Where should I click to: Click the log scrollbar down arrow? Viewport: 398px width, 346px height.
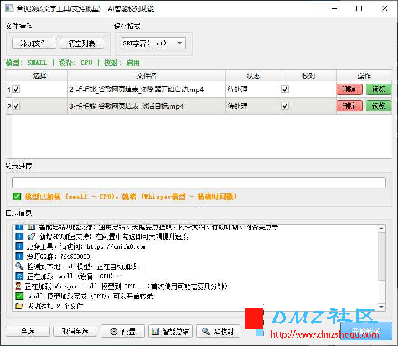(x=381, y=307)
